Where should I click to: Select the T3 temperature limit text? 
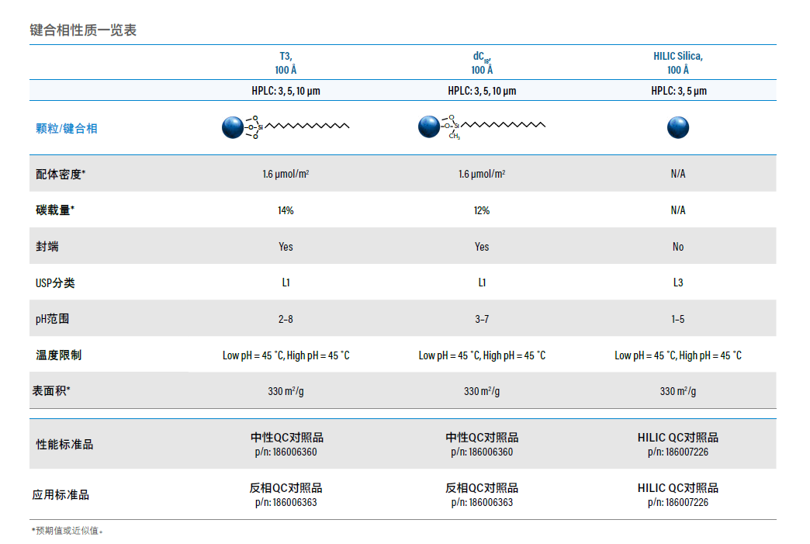pos(286,355)
